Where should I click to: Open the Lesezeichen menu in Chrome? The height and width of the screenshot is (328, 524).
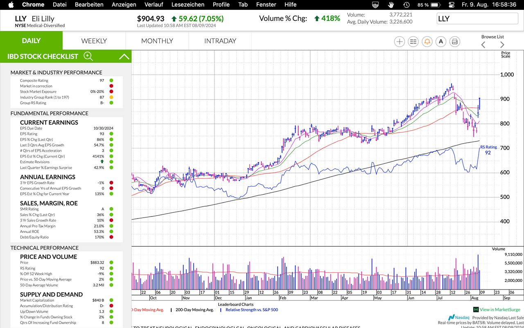187,5
